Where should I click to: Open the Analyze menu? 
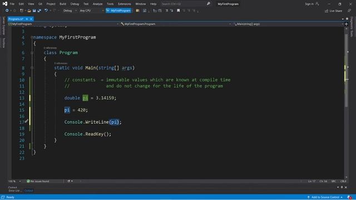pyautogui.click(x=97, y=4)
